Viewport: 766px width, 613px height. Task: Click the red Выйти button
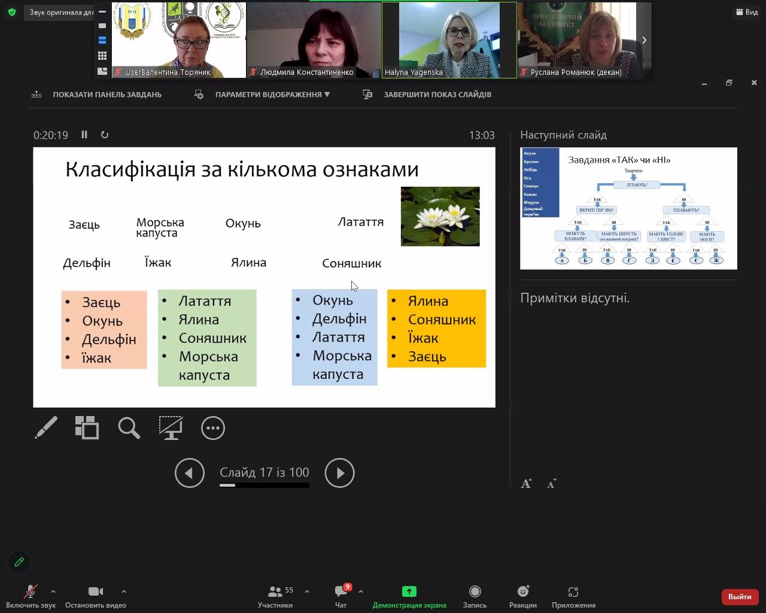tap(740, 596)
